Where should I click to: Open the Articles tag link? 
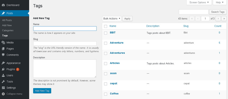pyautogui.click(x=115, y=63)
